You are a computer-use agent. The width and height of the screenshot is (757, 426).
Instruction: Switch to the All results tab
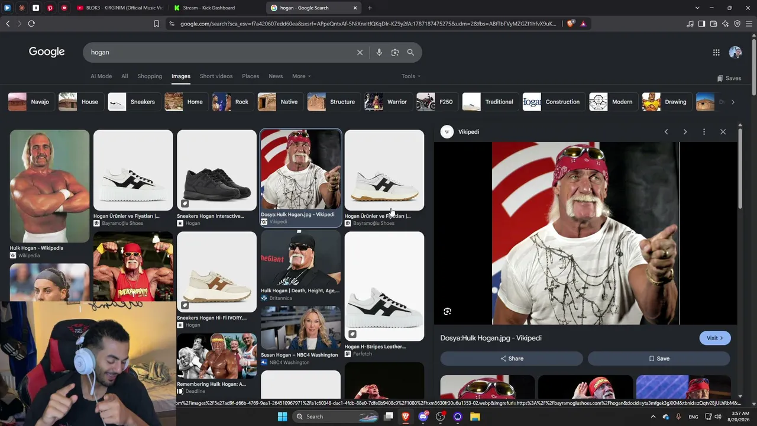click(124, 76)
